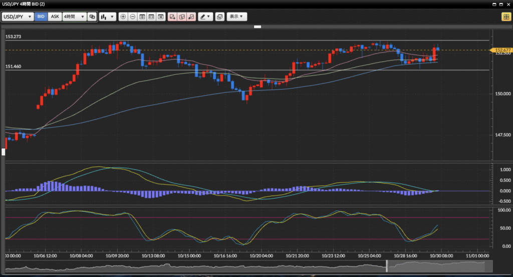Switch the price display to ASK
The image size is (513, 277).
(x=55, y=17)
